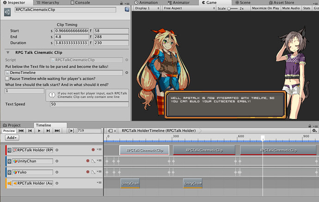Screen dimensions: 319x202
Task: Select the first RPGTalkCinematicClip on the timeline
Action: (144, 150)
